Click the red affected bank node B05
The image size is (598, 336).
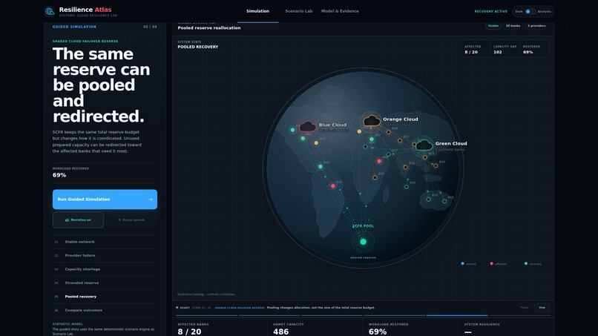[333, 186]
